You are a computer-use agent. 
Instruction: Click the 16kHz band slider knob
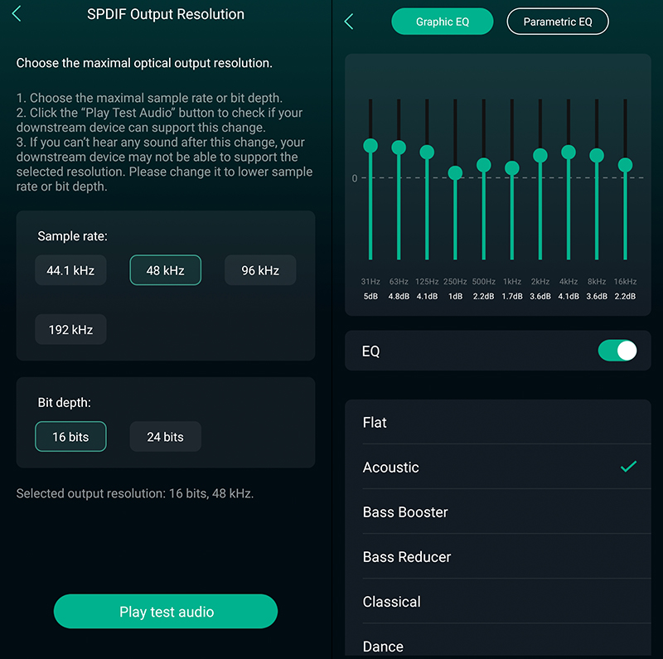(625, 164)
